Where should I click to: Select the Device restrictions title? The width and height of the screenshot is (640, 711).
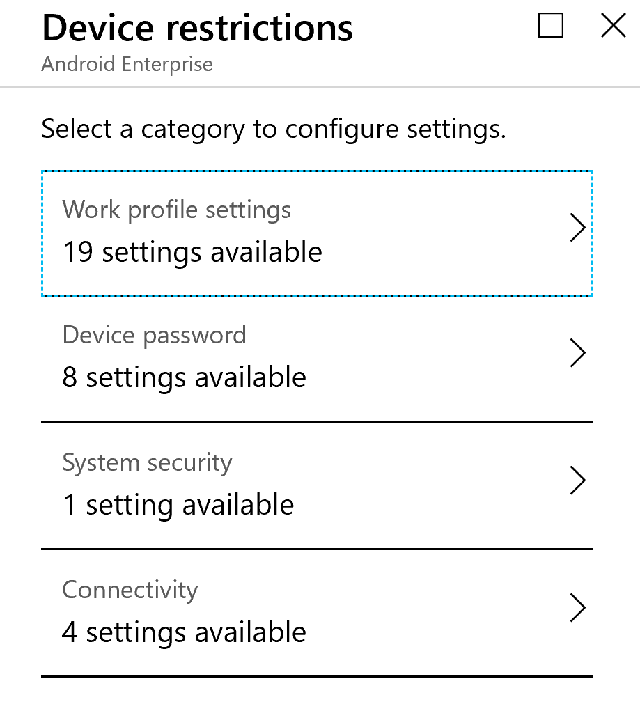tap(197, 28)
